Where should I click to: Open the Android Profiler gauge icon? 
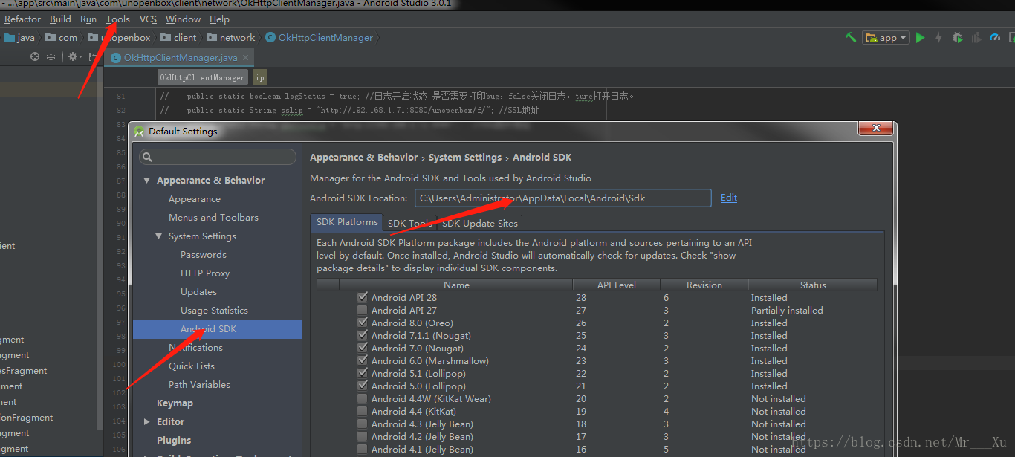click(996, 38)
